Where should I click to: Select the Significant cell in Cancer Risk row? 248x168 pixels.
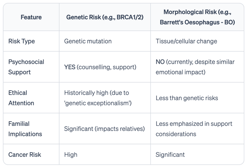tap(170, 155)
